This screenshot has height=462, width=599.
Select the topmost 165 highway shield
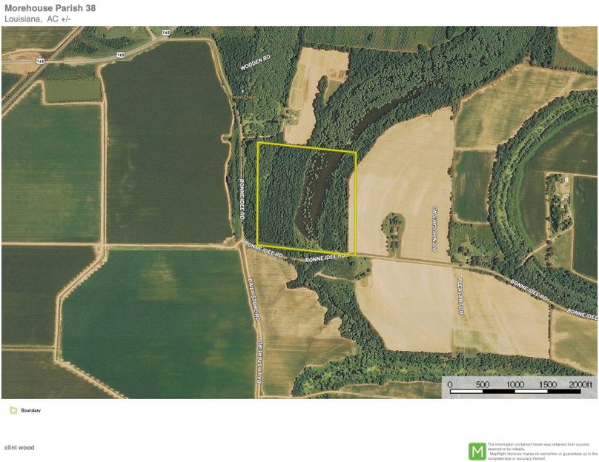point(165,33)
